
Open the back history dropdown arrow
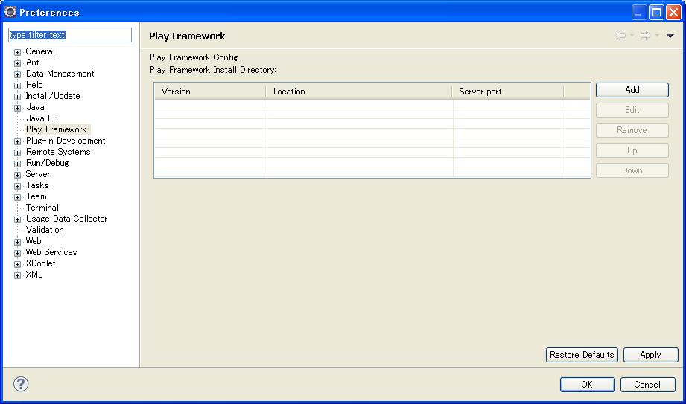(x=632, y=36)
